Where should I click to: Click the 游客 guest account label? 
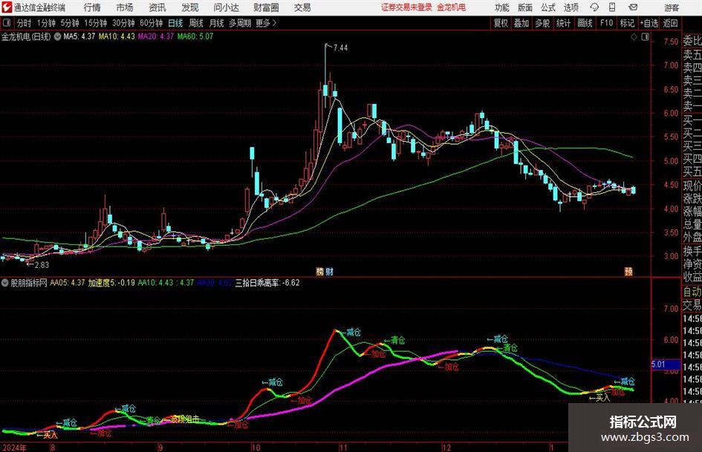pos(671,7)
